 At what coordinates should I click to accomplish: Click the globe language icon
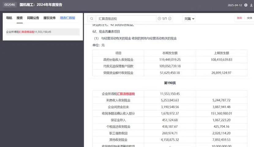pos(246,5)
